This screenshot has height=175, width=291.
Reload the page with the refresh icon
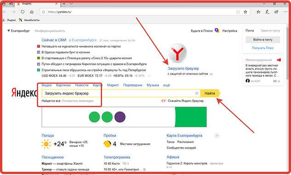(x=23, y=12)
